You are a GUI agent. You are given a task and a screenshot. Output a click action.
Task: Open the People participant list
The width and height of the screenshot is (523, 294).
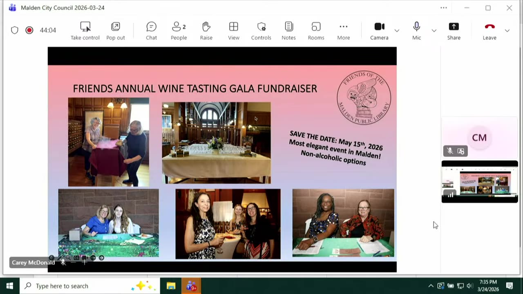179,31
